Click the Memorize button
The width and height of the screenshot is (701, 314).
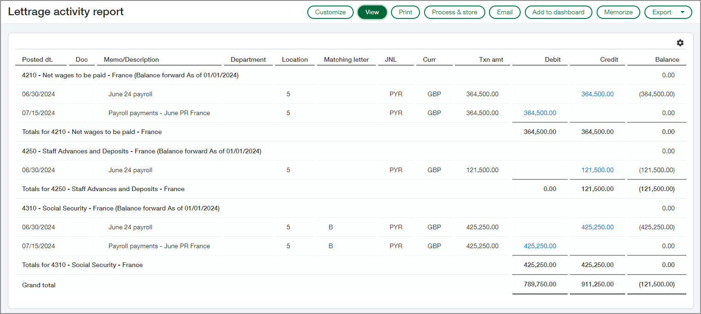618,12
